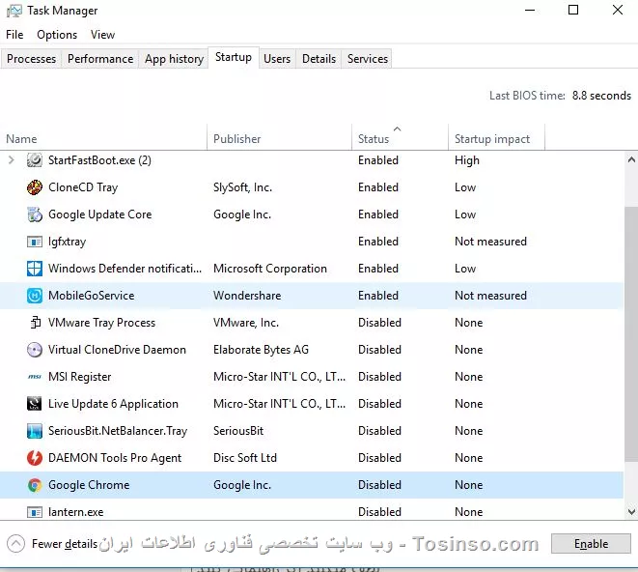
Task: Click the Wondershare publisher cell
Action: tap(247, 296)
